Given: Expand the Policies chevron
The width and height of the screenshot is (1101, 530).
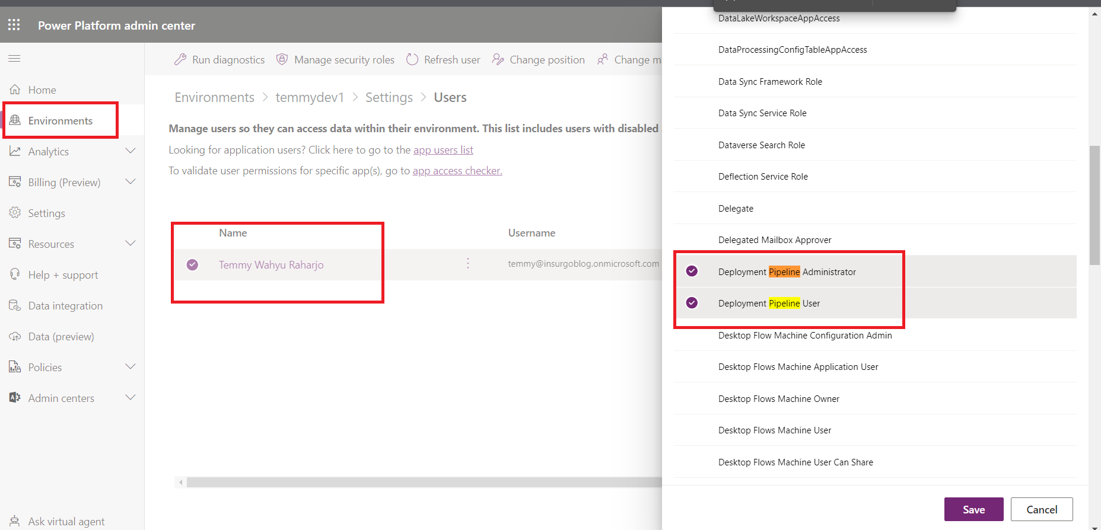Looking at the screenshot, I should pyautogui.click(x=131, y=366).
